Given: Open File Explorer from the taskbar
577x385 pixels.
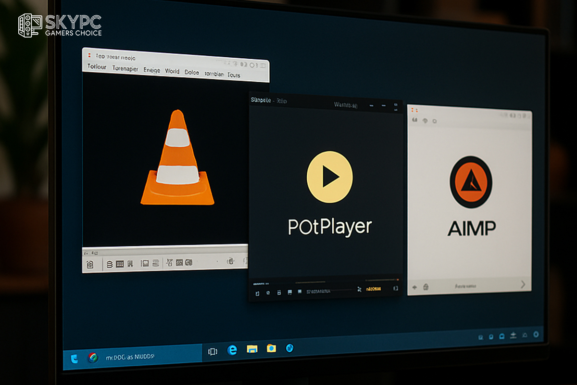Looking at the screenshot, I should pos(252,349).
